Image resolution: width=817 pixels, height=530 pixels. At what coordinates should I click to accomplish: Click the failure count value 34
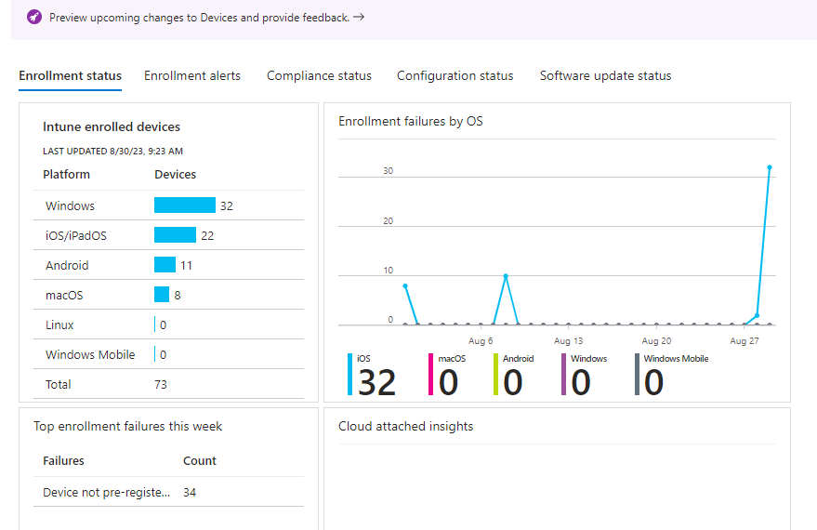coord(190,493)
